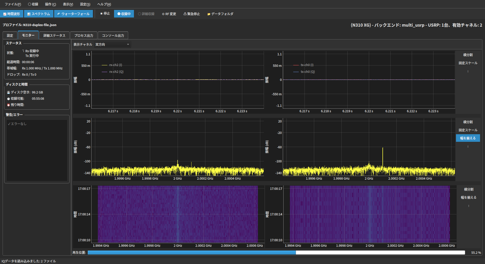Image resolution: width=485 pixels, height=264 pixels.
Task: Open the データフォルダ data folder
Action: pyautogui.click(x=220, y=14)
